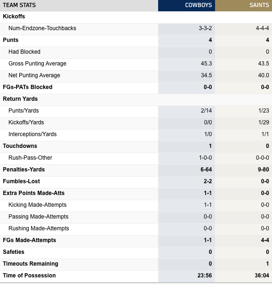Click the Saints FGs Made-Attempts value 4-4
Viewport: 272px width, 284px height.
coord(265,240)
